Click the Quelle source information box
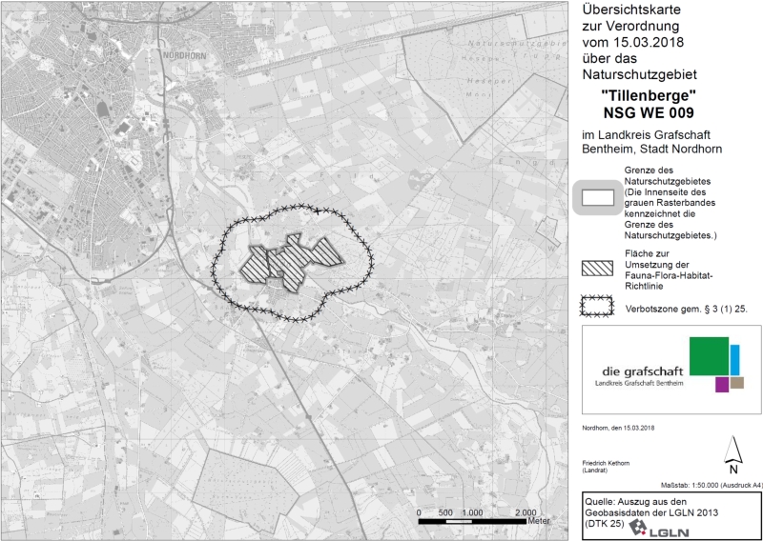Screen dimensions: 763x541 point(670,514)
